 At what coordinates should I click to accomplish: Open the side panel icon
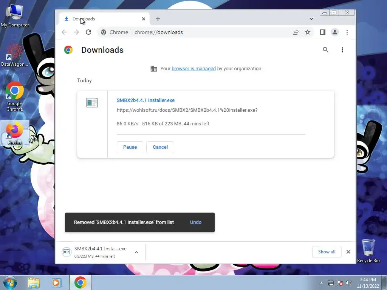(x=323, y=32)
